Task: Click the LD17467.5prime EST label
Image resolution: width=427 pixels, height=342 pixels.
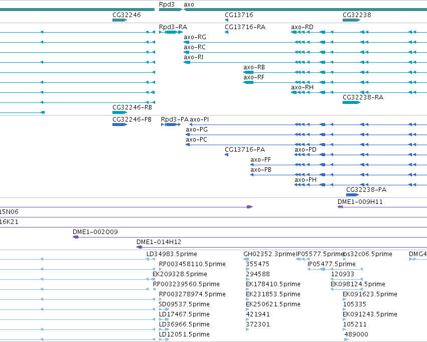Action: pyautogui.click(x=184, y=314)
